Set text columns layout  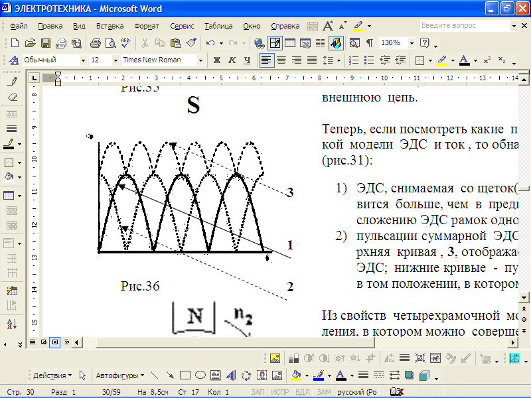[x=320, y=43]
